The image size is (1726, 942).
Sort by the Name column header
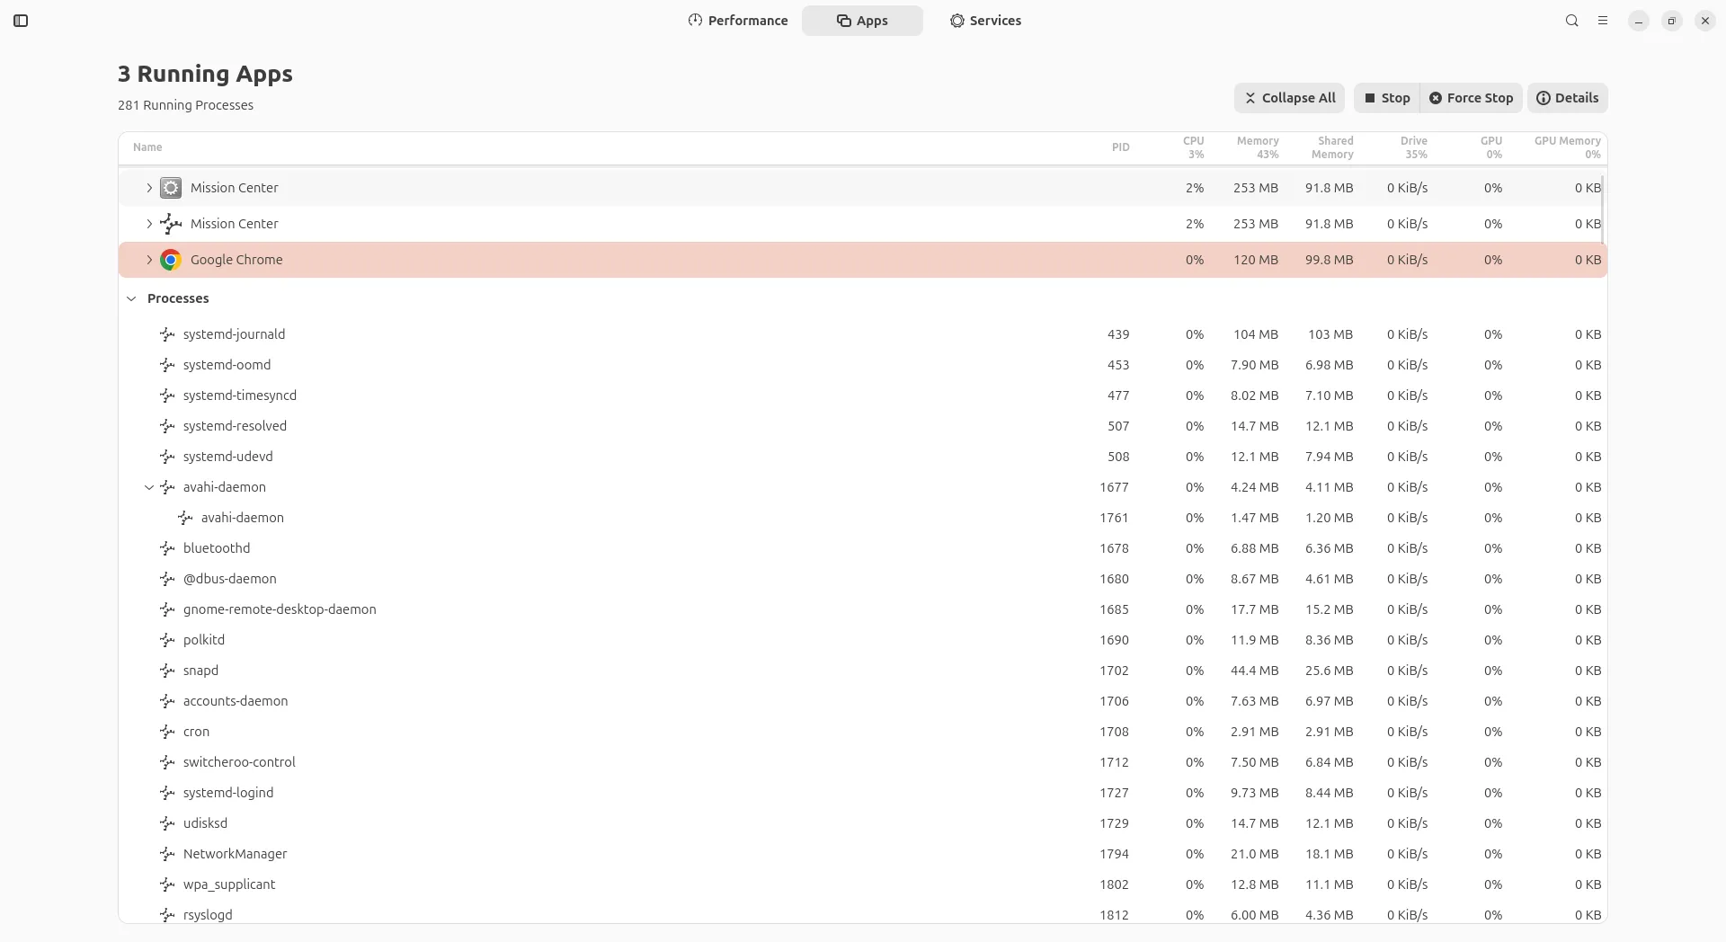click(147, 147)
